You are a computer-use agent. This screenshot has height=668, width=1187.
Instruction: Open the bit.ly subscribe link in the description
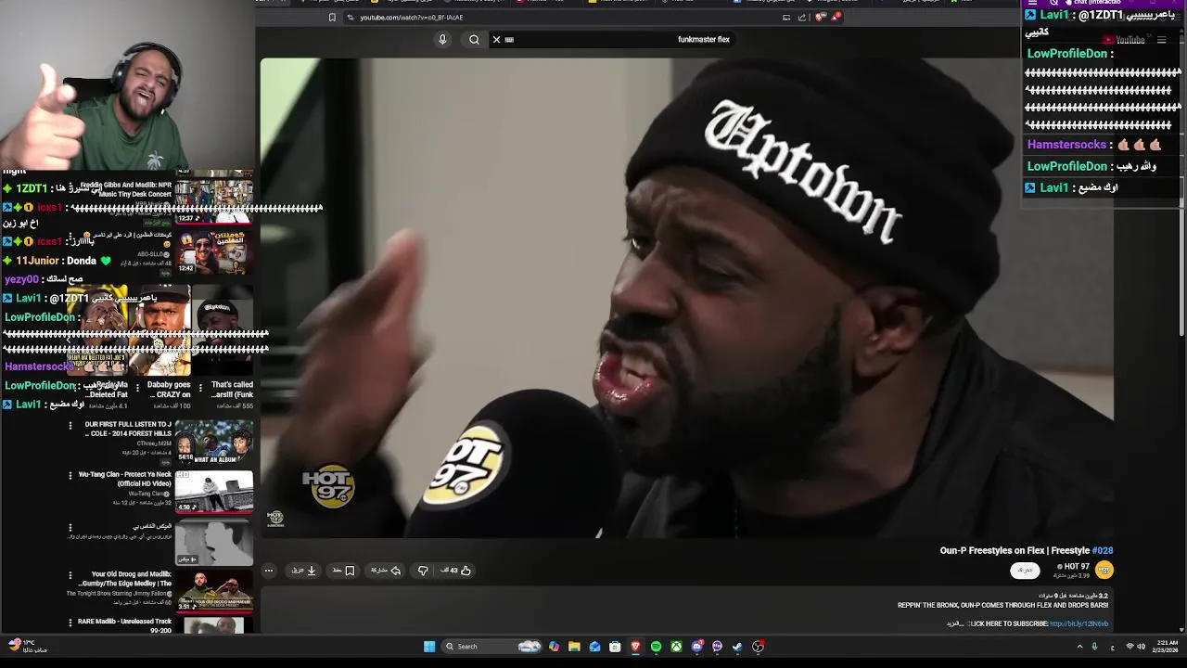point(1079,623)
